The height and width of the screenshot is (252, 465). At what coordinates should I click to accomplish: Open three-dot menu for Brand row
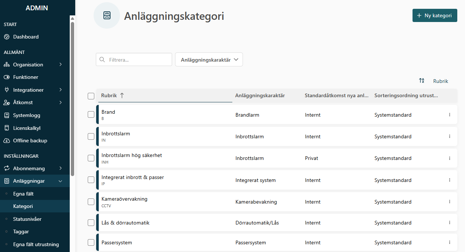click(x=450, y=115)
